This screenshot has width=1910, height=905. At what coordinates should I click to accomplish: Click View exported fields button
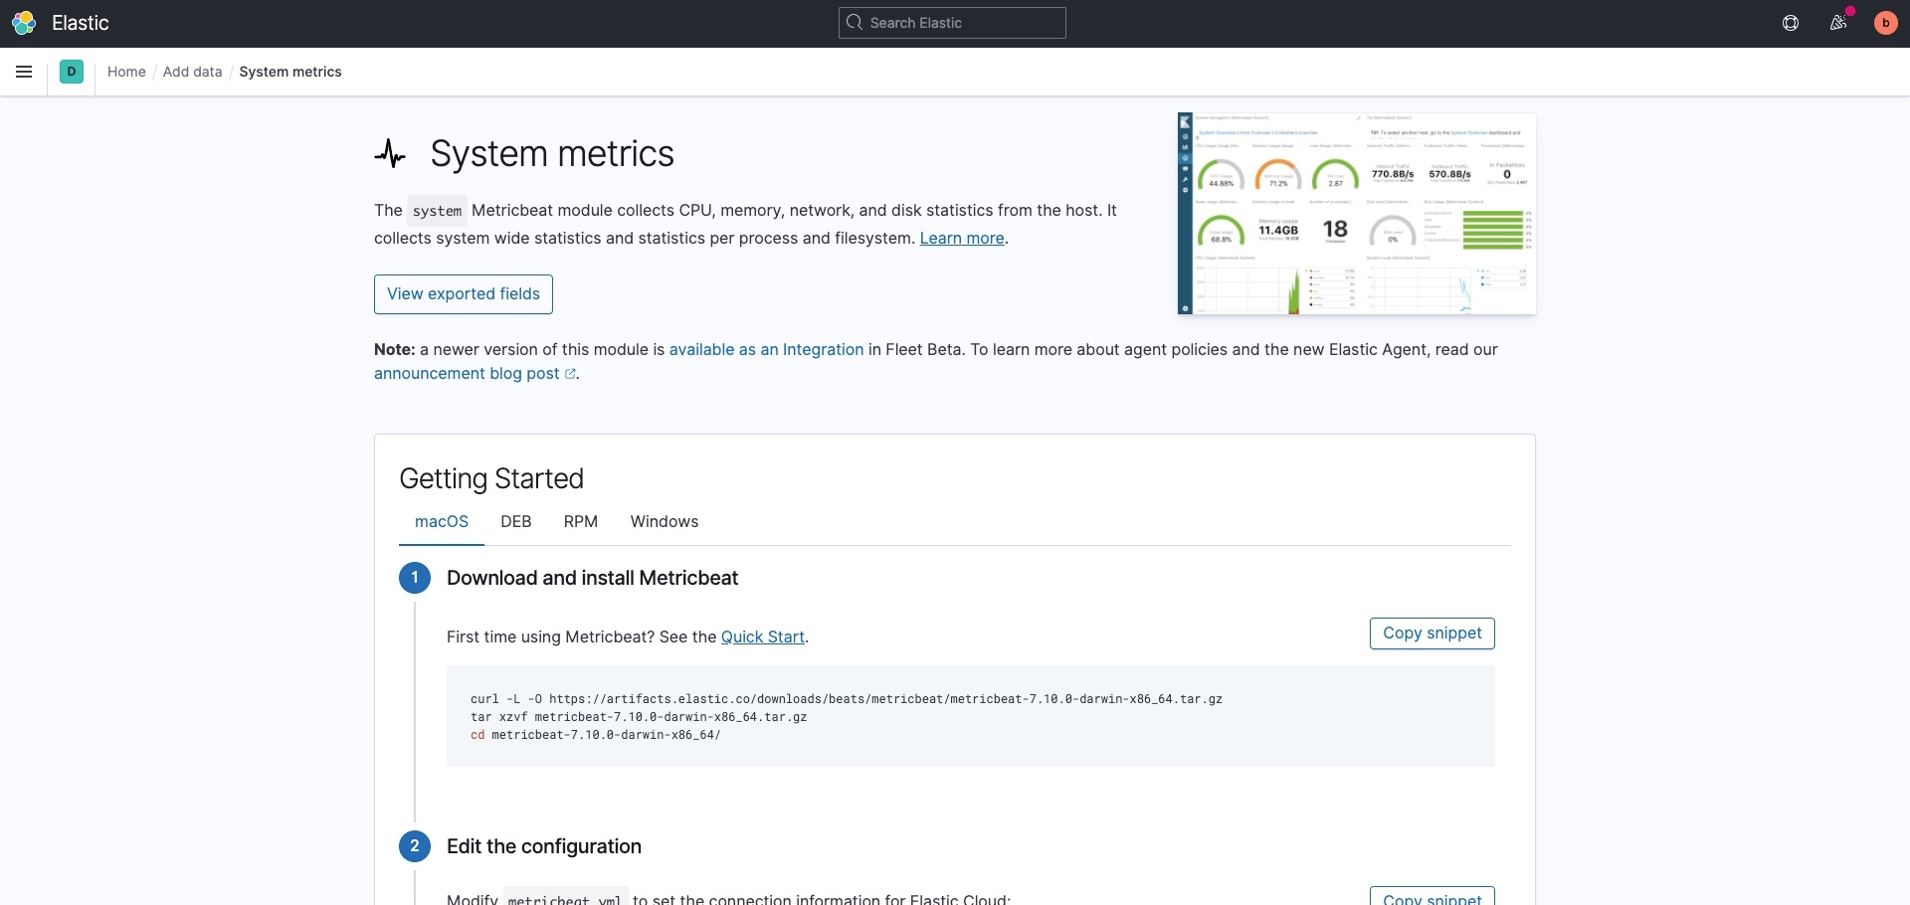(x=464, y=294)
